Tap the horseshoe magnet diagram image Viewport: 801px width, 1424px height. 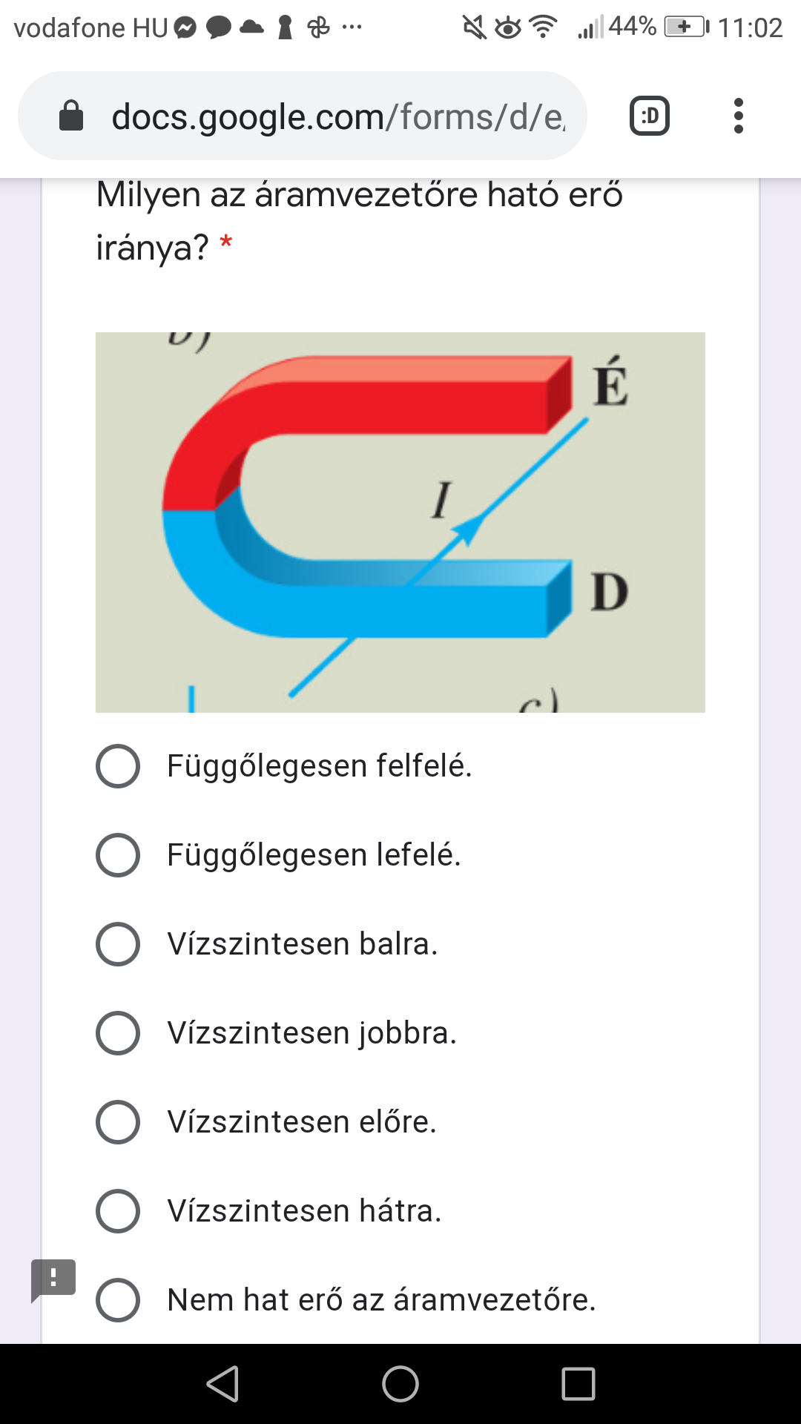[400, 522]
